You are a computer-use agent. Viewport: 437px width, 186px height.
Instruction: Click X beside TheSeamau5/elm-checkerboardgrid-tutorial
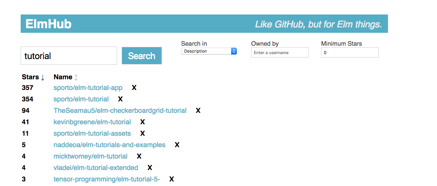198,111
